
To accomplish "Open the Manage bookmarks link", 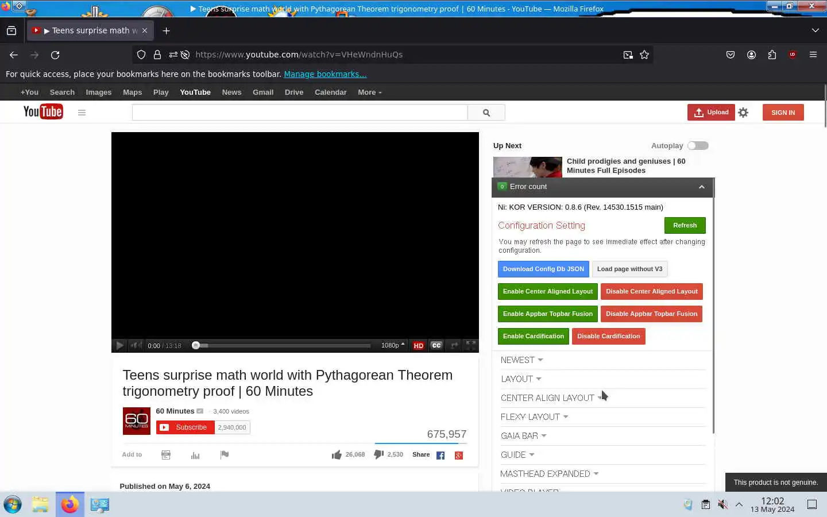I will tap(325, 74).
